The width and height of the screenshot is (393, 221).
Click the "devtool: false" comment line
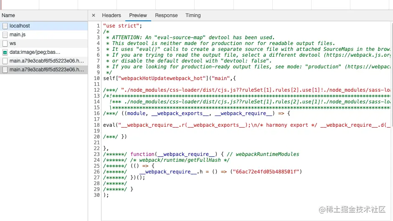tap(188, 61)
